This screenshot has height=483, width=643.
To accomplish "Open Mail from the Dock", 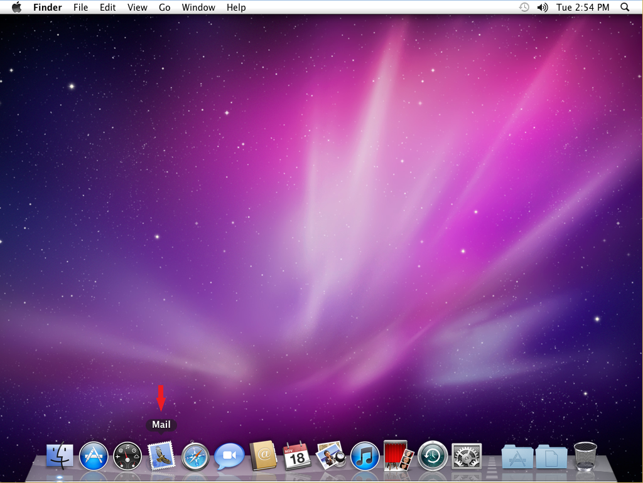I will point(161,456).
